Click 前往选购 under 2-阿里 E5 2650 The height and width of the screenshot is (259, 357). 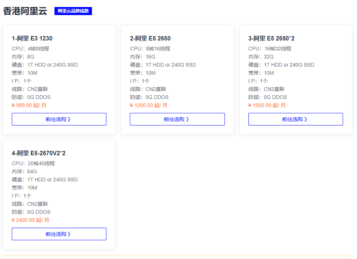tap(177, 119)
